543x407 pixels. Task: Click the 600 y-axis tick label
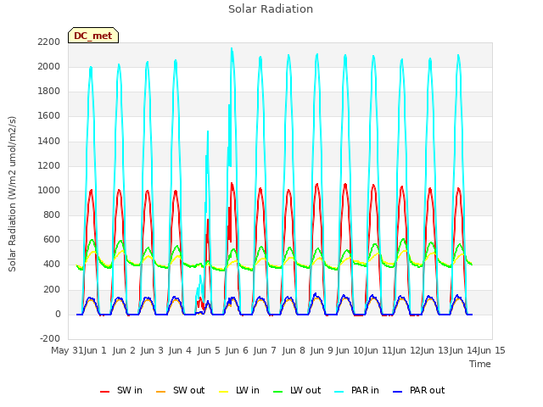(52, 239)
